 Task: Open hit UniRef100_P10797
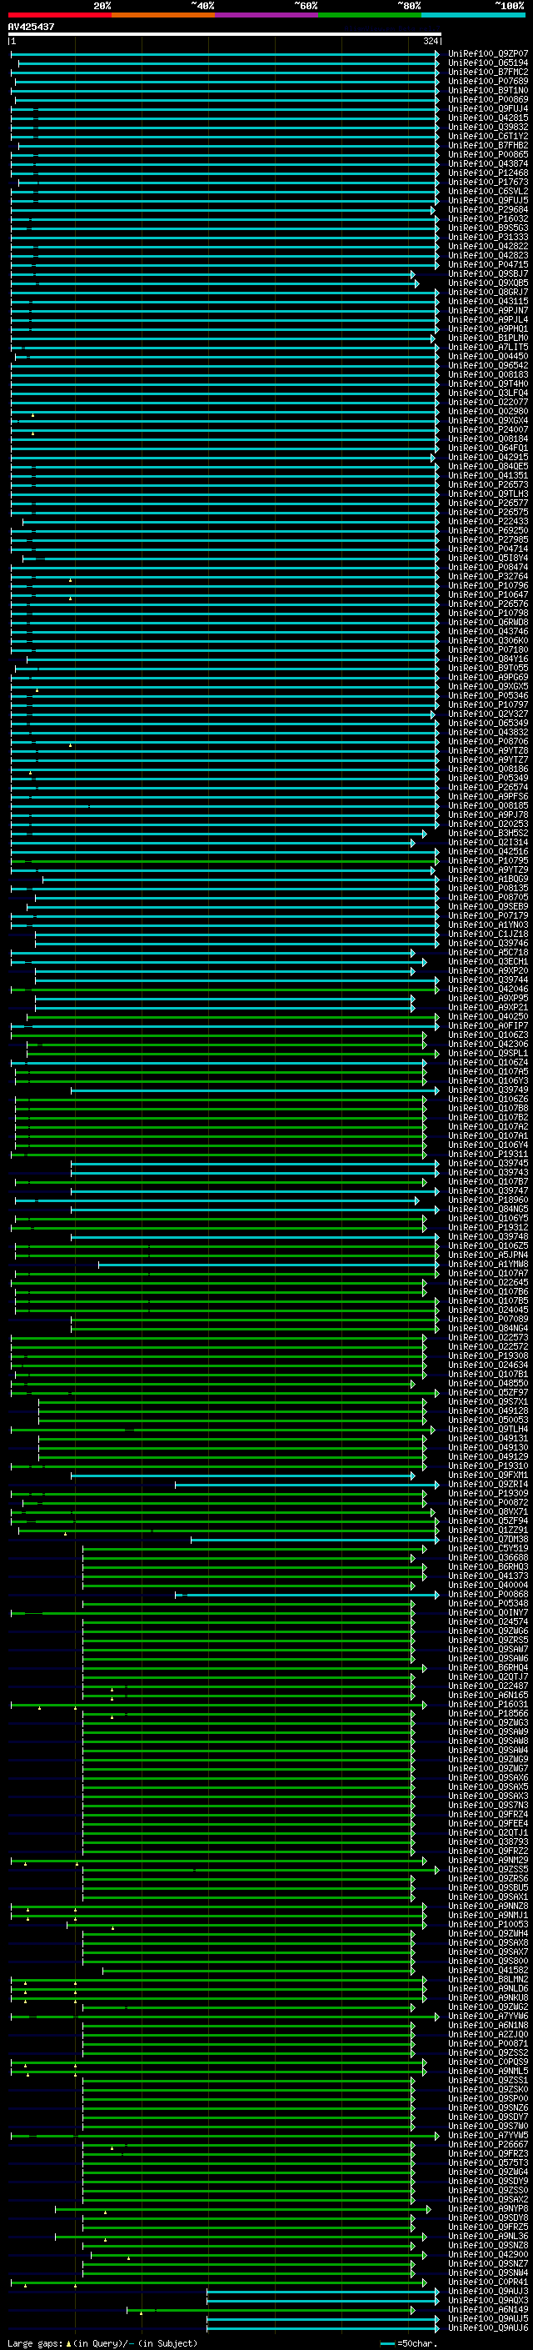click(488, 705)
